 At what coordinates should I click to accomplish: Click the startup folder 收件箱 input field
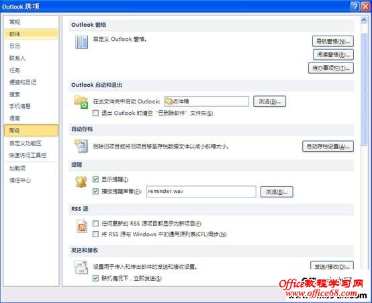coord(206,101)
